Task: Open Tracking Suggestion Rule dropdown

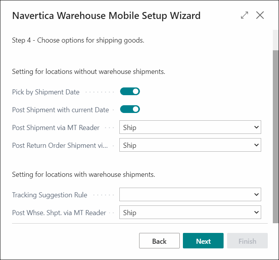Action: 190,195
